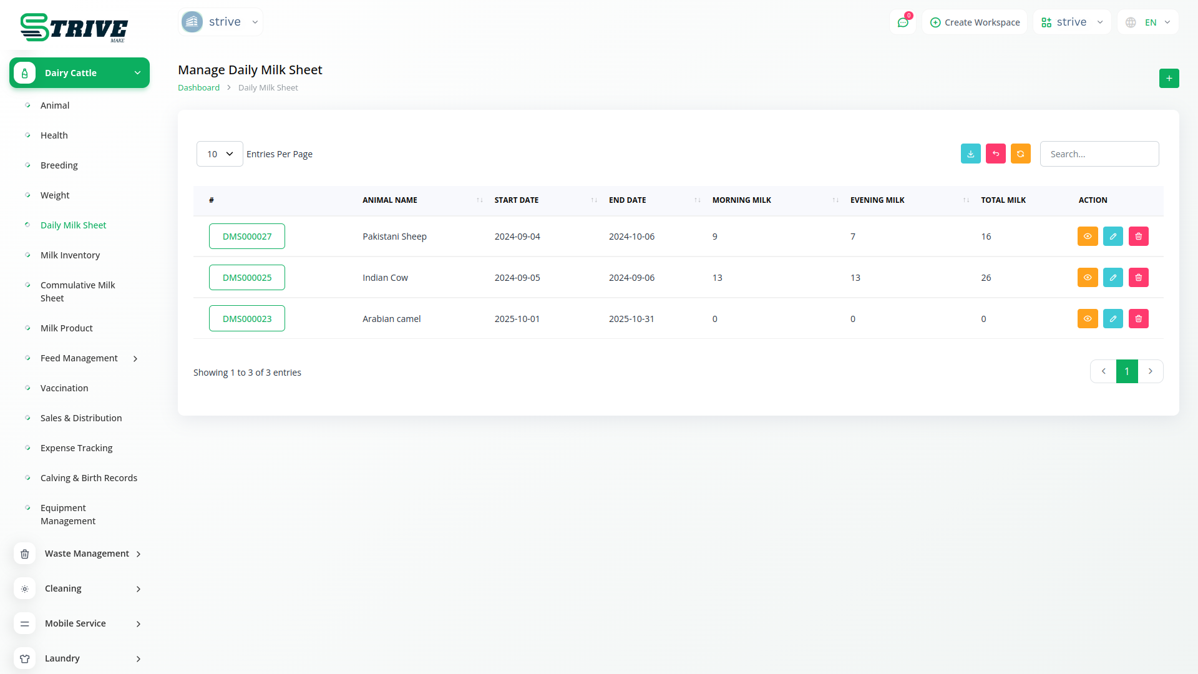Go to Vaccination sidebar item

pyautogui.click(x=64, y=388)
